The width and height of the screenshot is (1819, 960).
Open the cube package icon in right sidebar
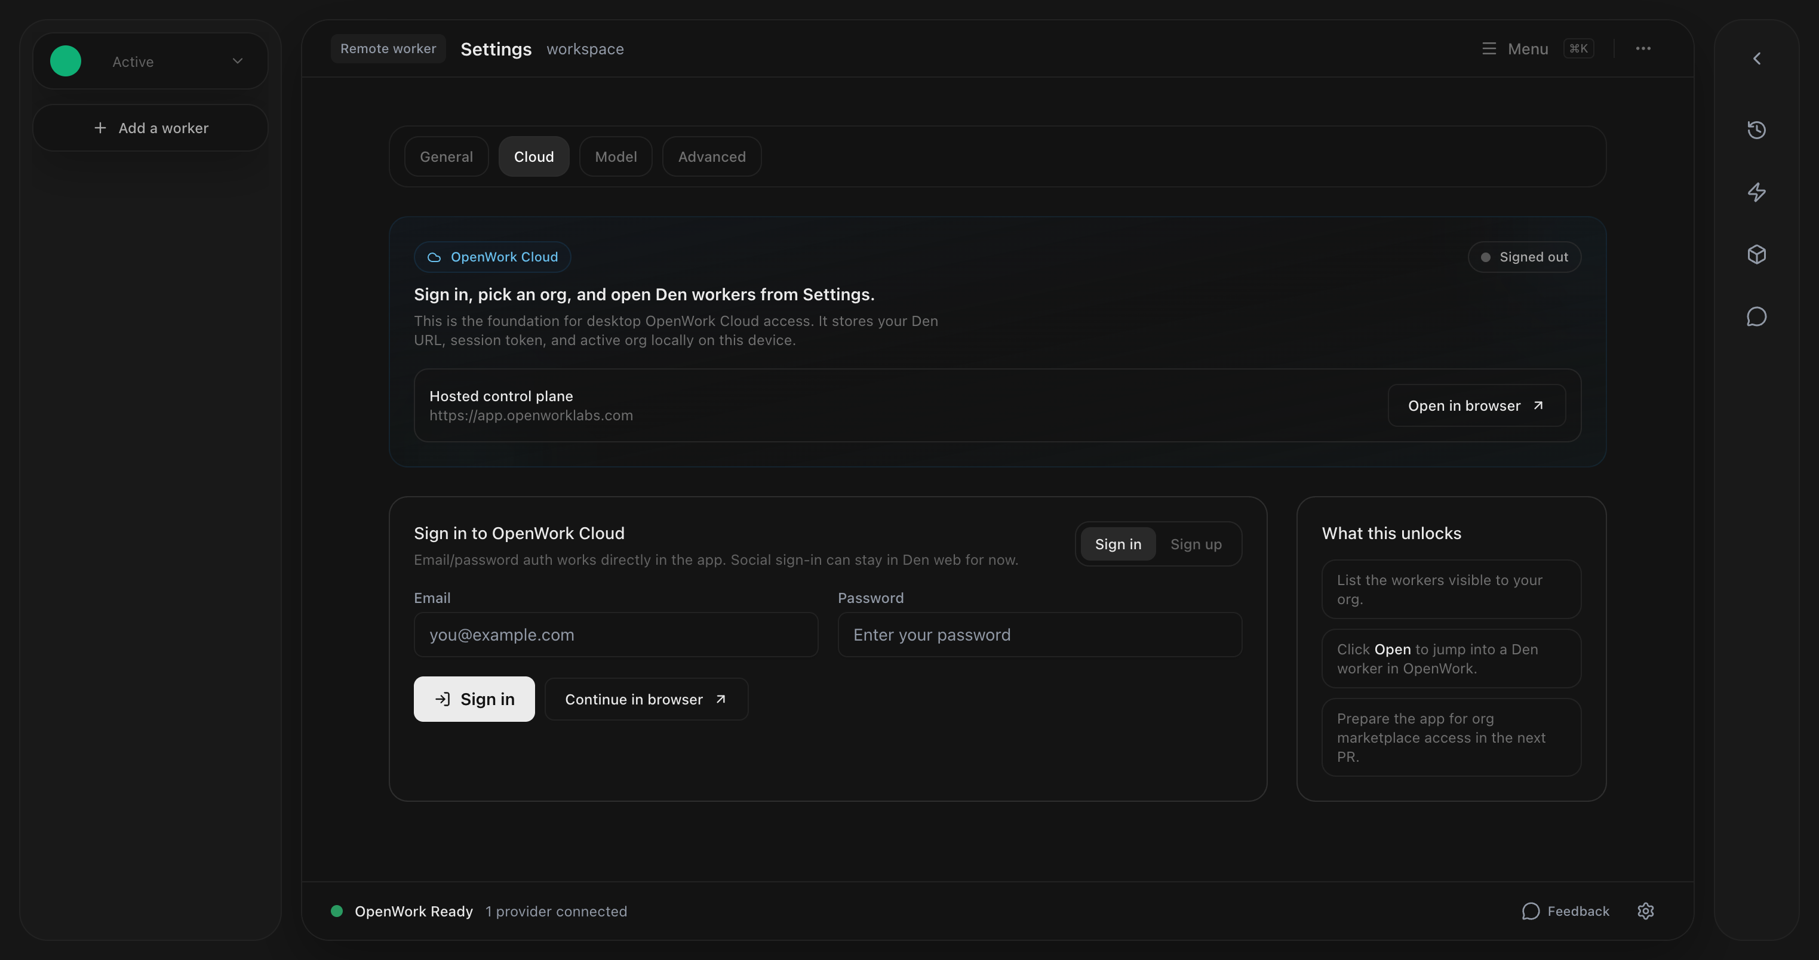coord(1756,254)
